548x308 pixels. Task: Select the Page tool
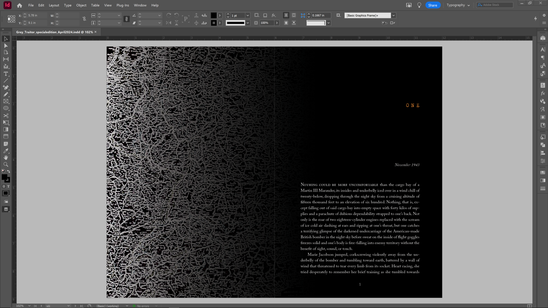coord(6,52)
